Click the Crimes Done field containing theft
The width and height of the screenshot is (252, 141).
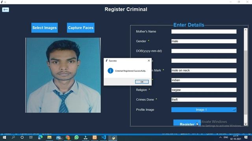pos(204,100)
